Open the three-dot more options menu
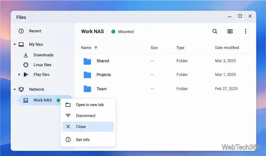266x156 pixels. click(246, 31)
